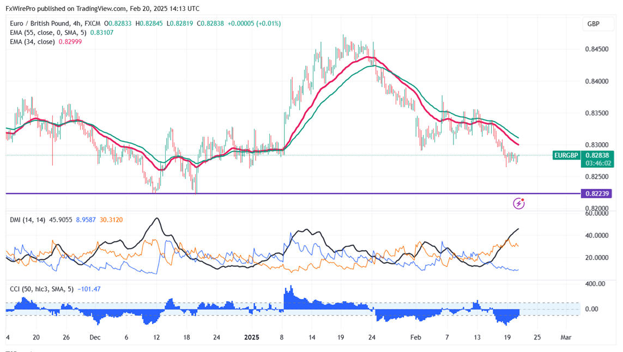The height and width of the screenshot is (352, 623).
Task: Click the low price L0.82819 reading
Action: 179,23
